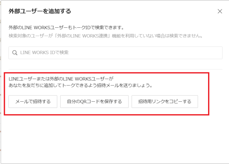Click 招待用リンクをコピーする button
This screenshot has height=164, width=229.
click(x=165, y=102)
